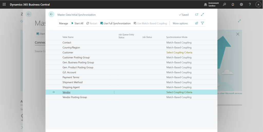Click Match-Based Coupling for Shipping Agent

[179, 87]
